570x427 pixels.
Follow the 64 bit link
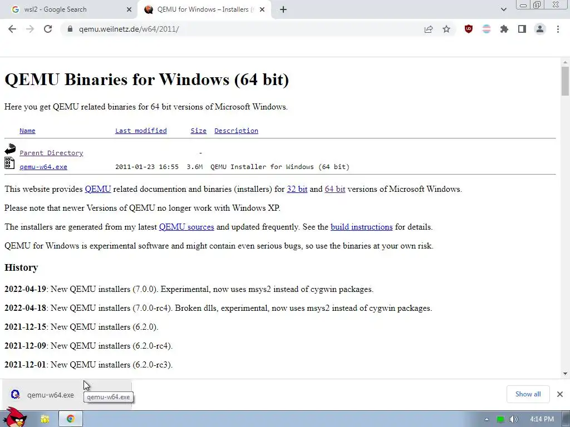tap(335, 189)
